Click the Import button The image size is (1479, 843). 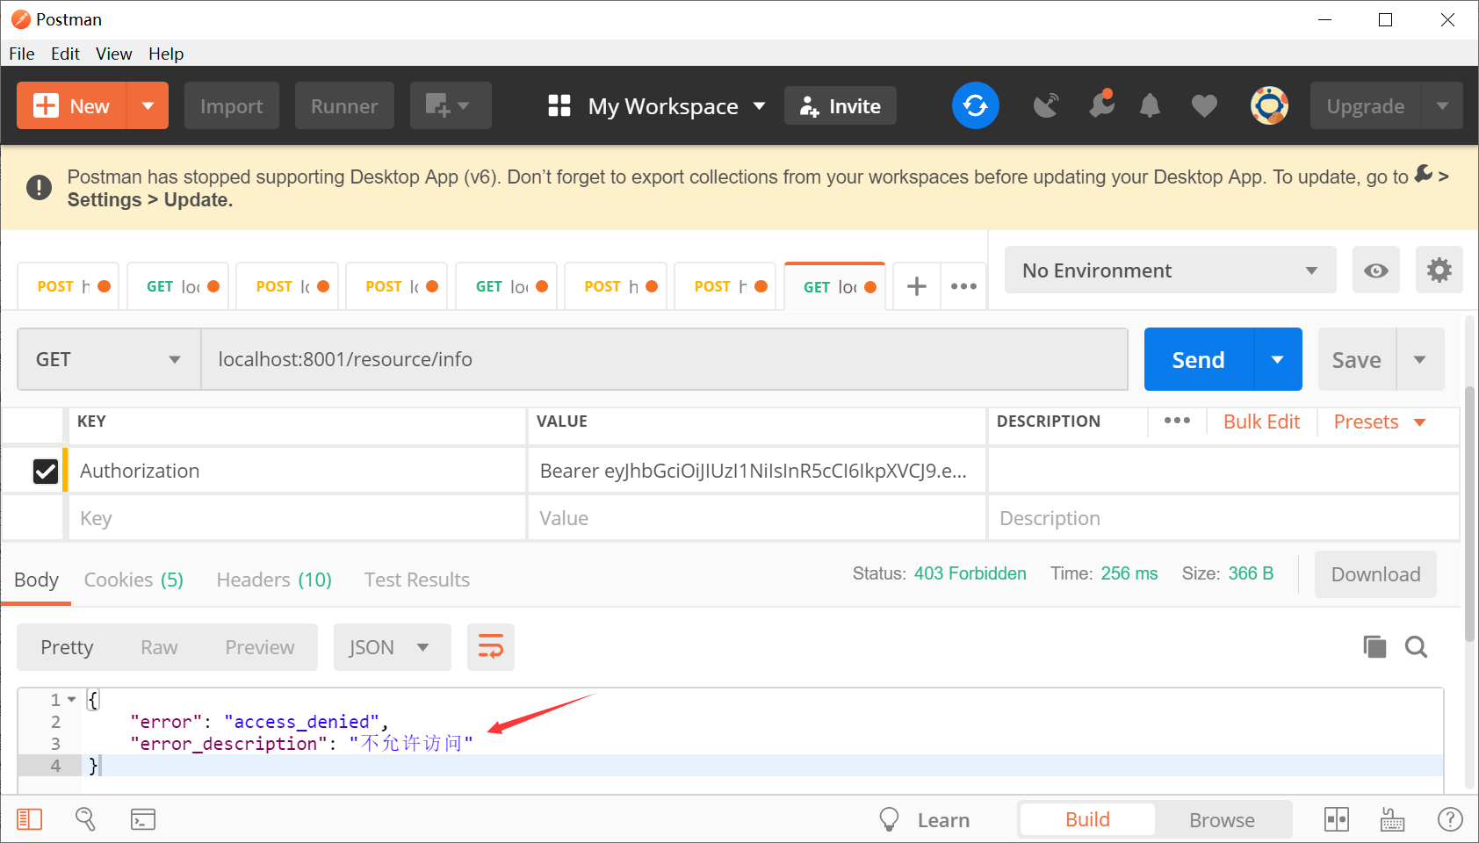coord(232,106)
